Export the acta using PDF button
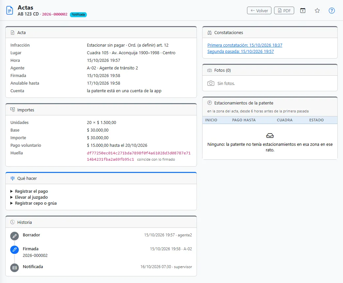This screenshot has width=343, height=283. (284, 11)
